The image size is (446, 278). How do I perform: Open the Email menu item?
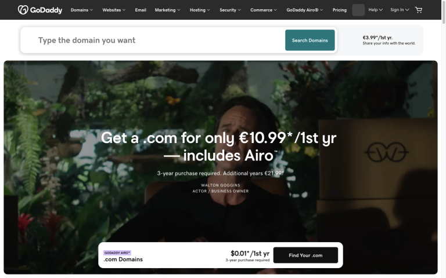coord(141,10)
